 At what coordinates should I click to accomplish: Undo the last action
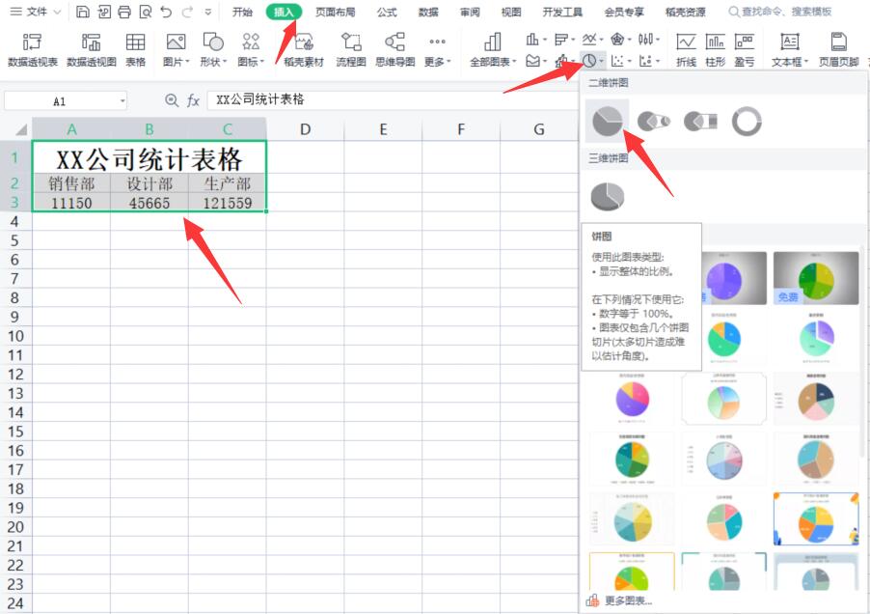[x=166, y=12]
